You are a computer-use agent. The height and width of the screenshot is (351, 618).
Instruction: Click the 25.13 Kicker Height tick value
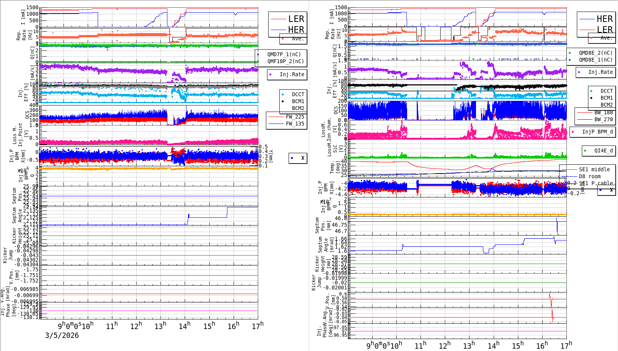31,227
